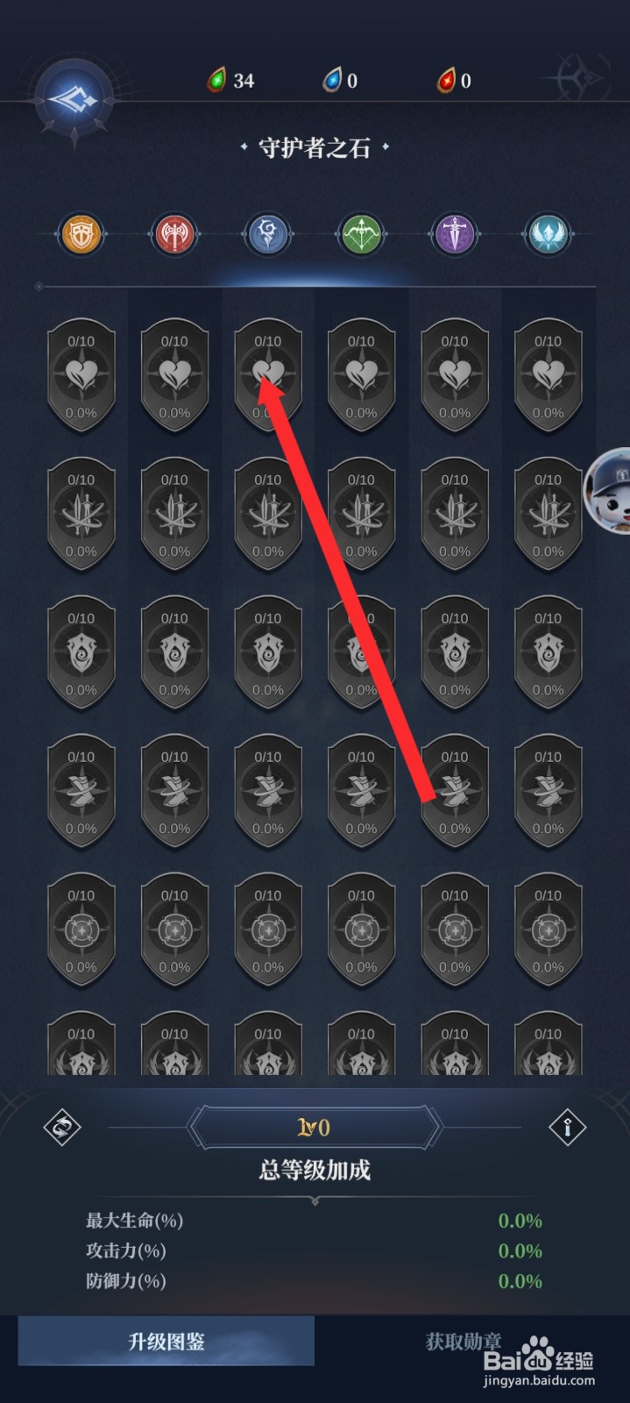630x1403 pixels.
Task: Select the purple dagger class icon
Action: coord(455,234)
